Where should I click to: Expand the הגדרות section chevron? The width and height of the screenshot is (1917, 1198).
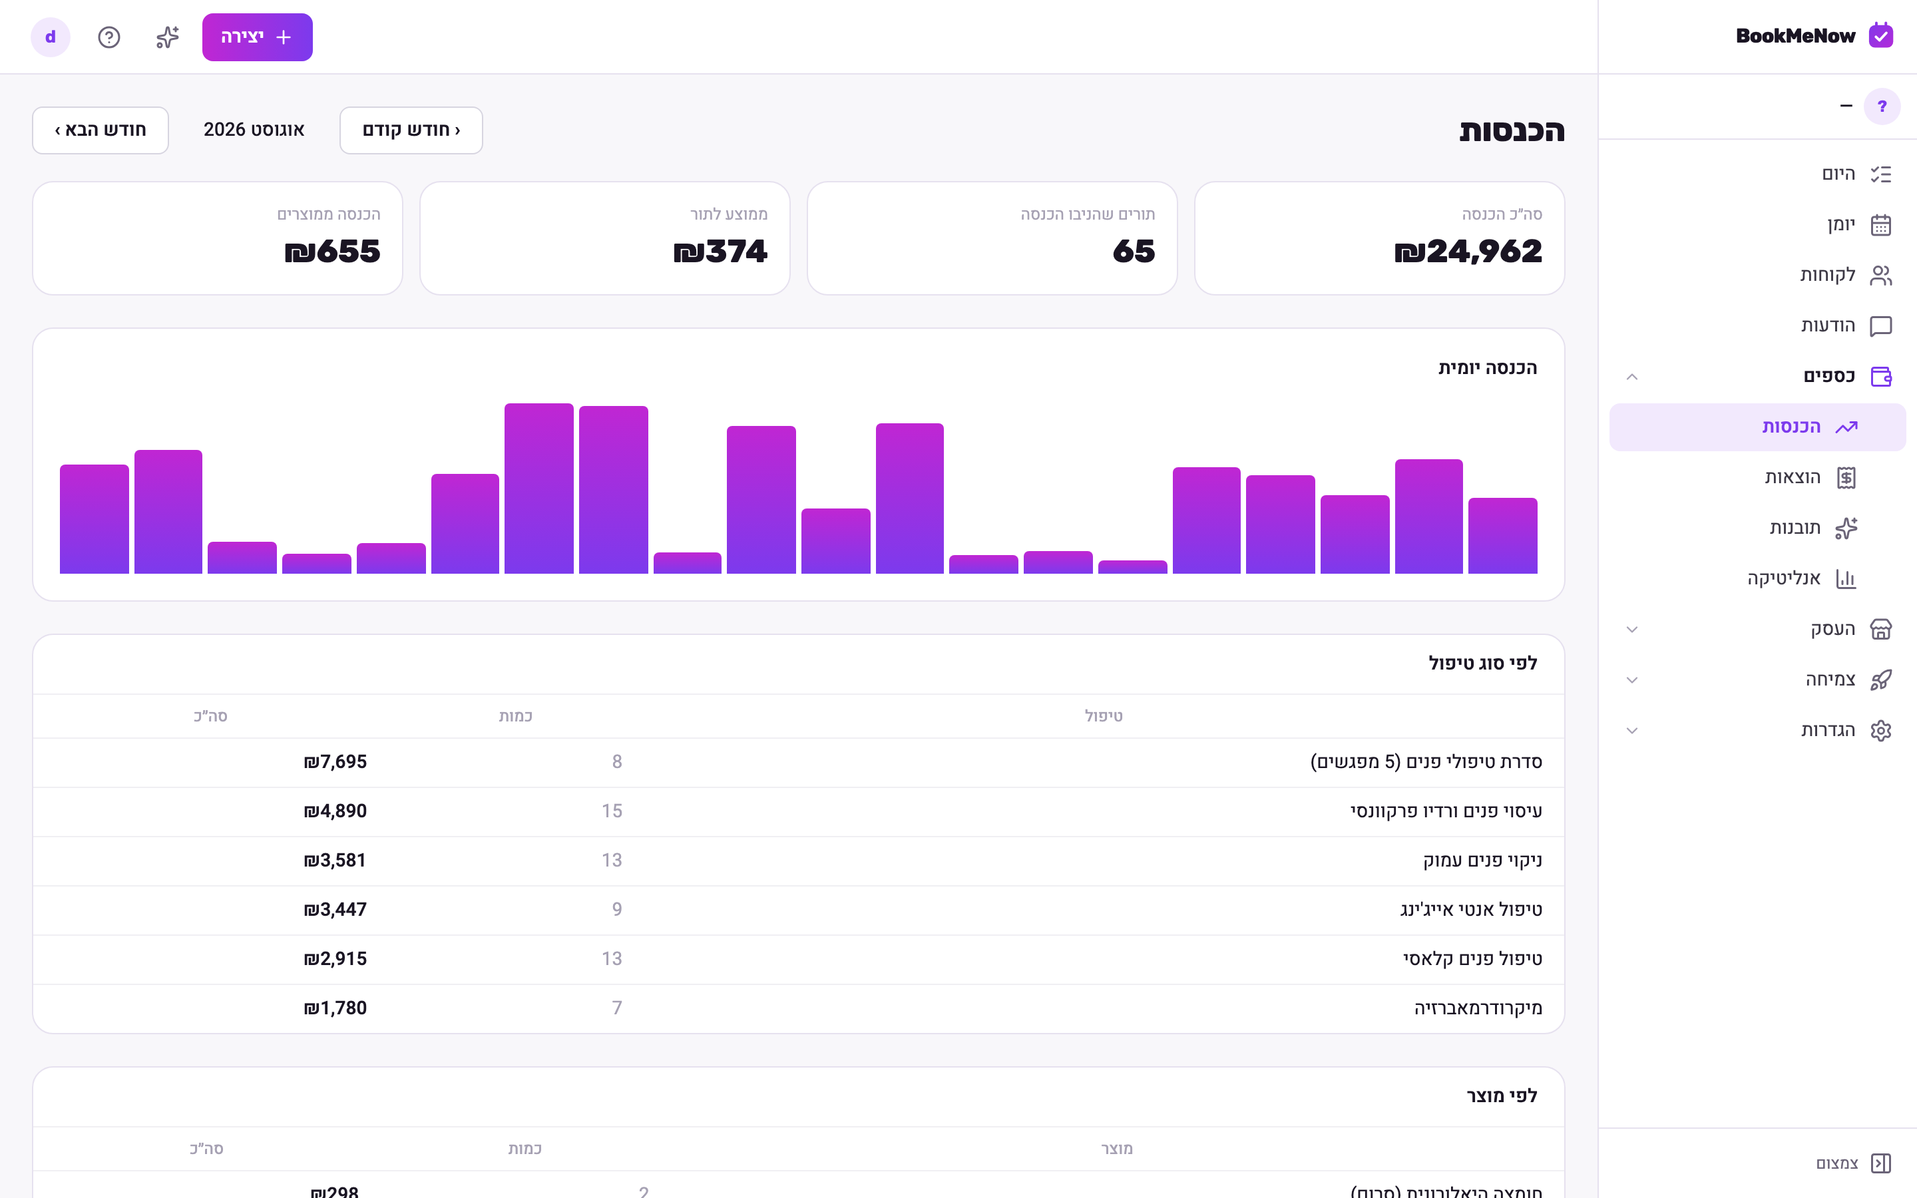tap(1632, 731)
